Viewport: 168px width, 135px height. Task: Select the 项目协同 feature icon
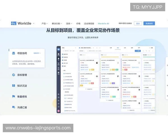pyautogui.click(x=14, y=53)
